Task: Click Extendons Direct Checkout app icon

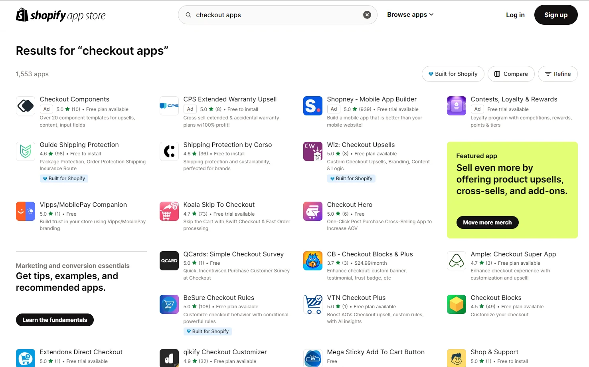Action: [x=26, y=358]
